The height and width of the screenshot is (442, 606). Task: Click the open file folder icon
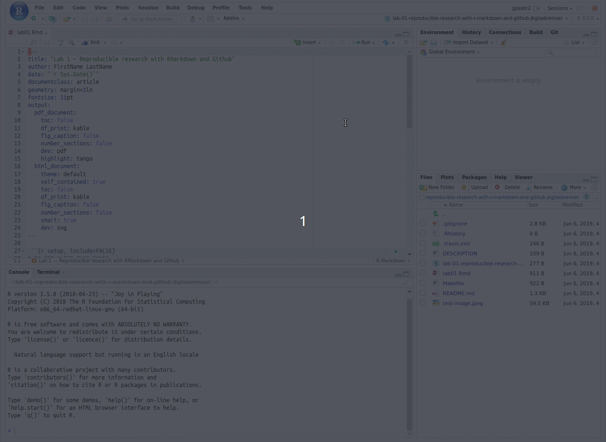pyautogui.click(x=66, y=18)
